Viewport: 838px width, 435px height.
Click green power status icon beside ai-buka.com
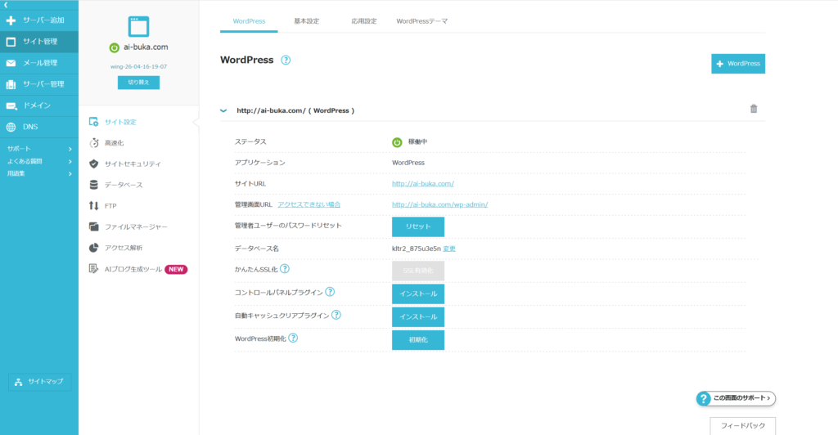114,47
